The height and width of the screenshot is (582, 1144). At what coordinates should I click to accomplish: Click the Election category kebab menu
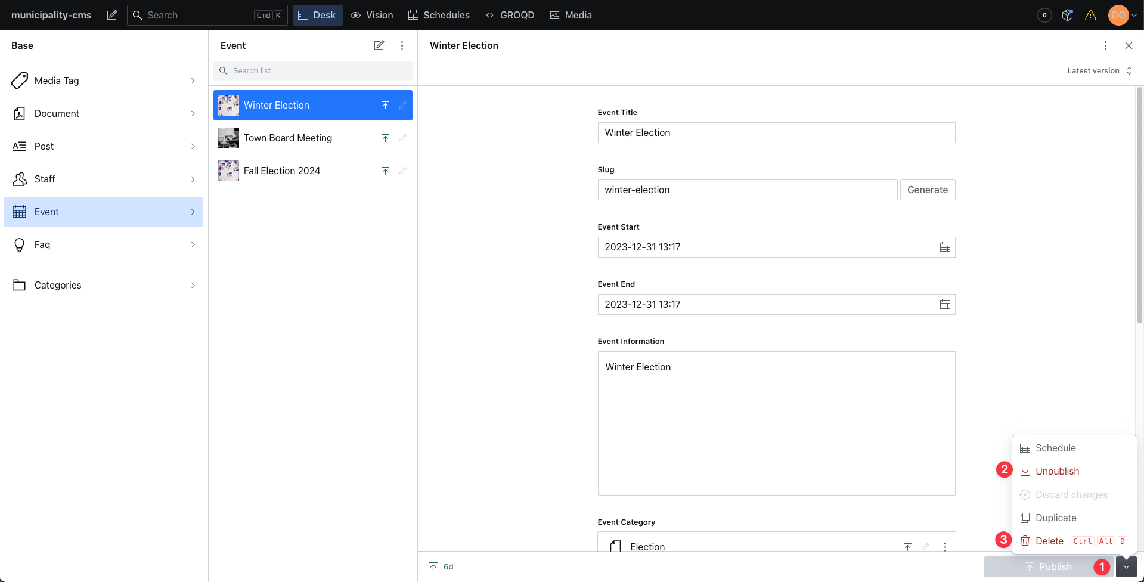coord(945,546)
